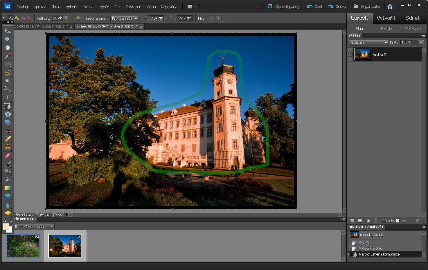Toggle lock transparent pixels next to Zámek
This screenshot has height=270, width=428.
(x=398, y=221)
